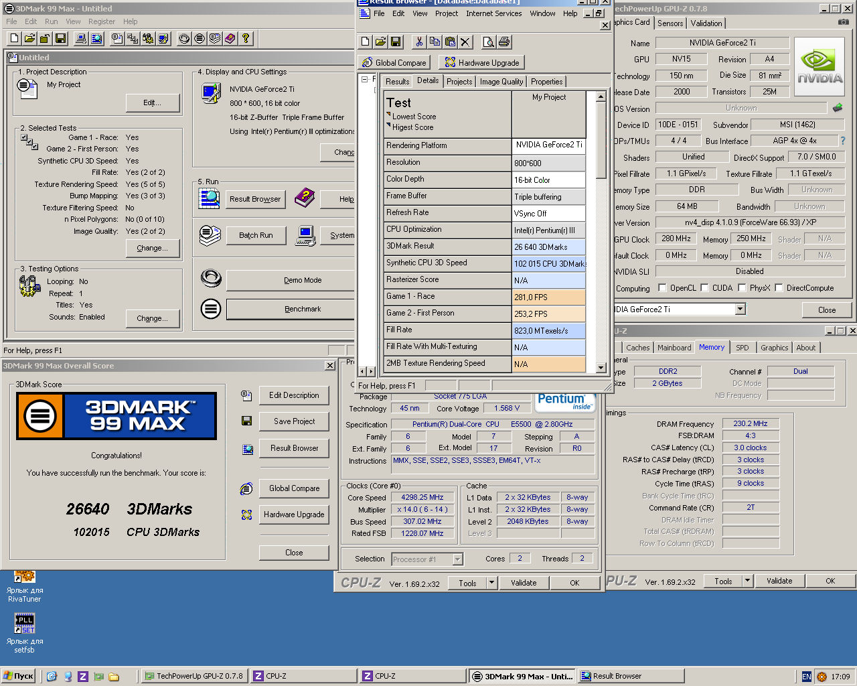Click GPU-Z BIOS save chip icon

pos(838,107)
